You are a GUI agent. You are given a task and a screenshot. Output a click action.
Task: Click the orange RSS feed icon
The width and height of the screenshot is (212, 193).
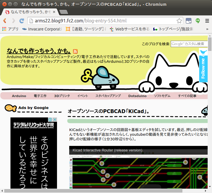75,51
